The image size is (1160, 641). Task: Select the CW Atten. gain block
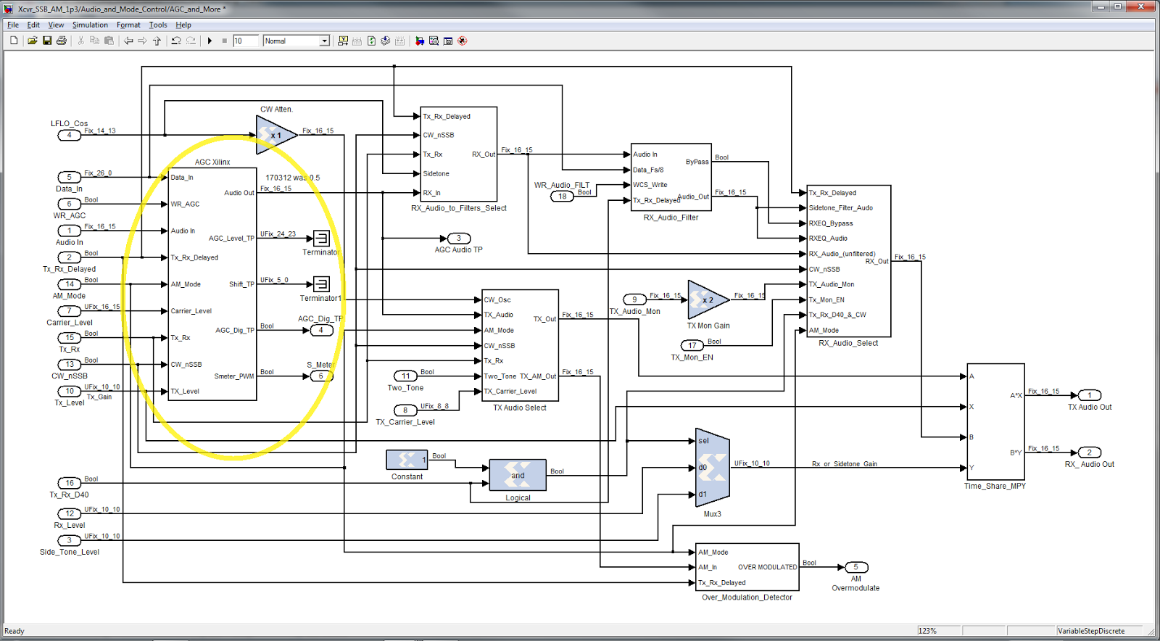pyautogui.click(x=276, y=135)
